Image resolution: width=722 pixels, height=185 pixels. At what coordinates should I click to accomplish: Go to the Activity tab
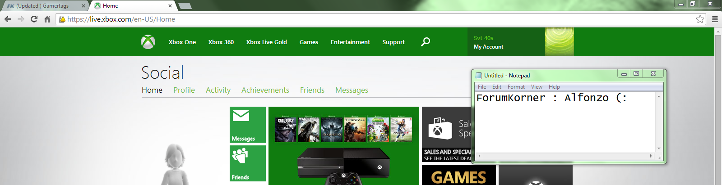click(x=218, y=90)
